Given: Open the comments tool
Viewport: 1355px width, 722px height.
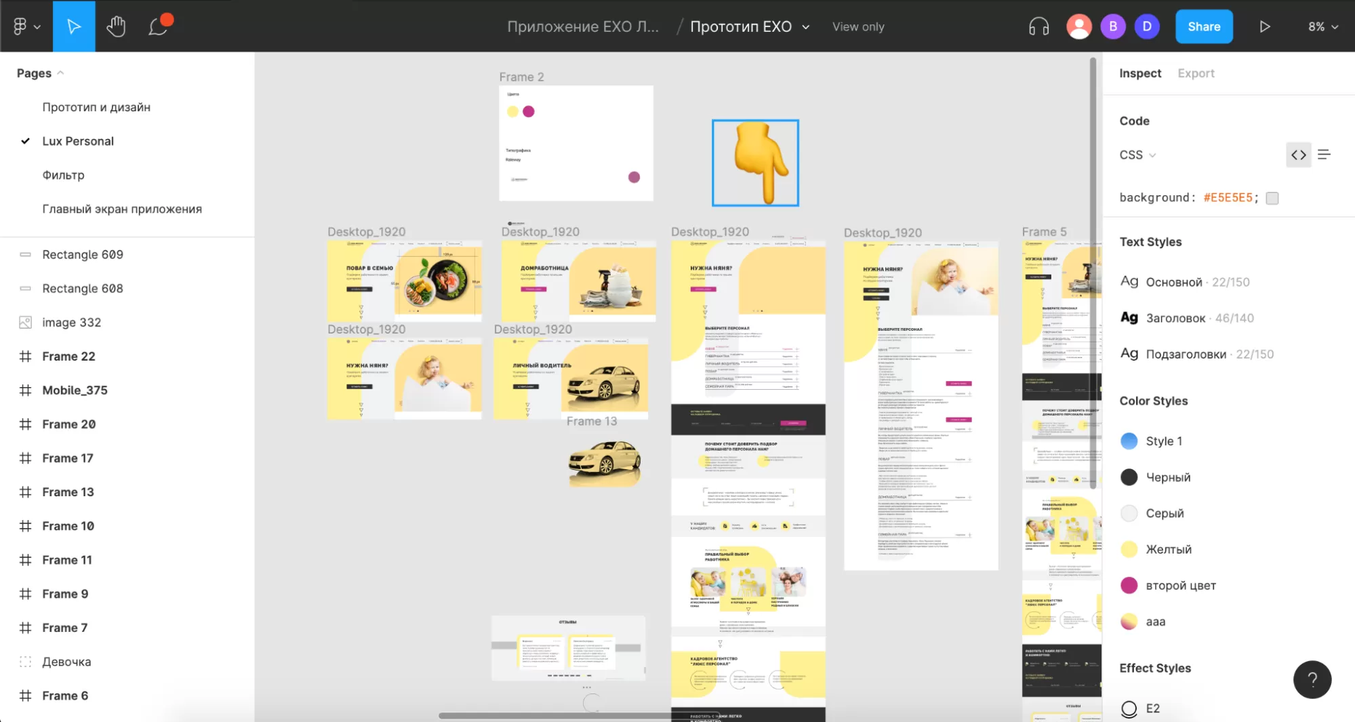Looking at the screenshot, I should click(x=159, y=26).
